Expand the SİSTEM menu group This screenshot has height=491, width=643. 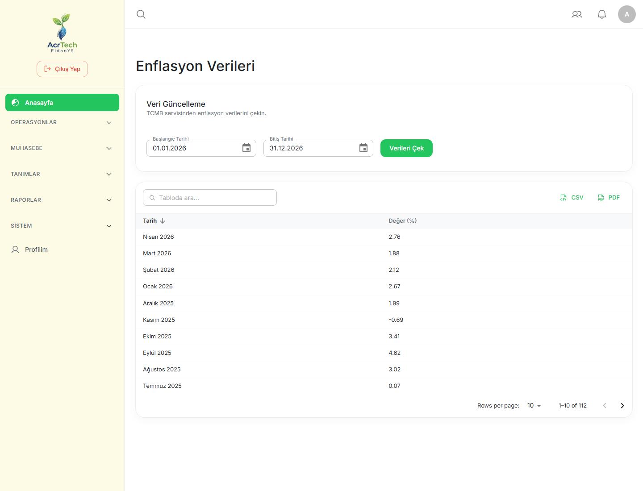(x=62, y=226)
